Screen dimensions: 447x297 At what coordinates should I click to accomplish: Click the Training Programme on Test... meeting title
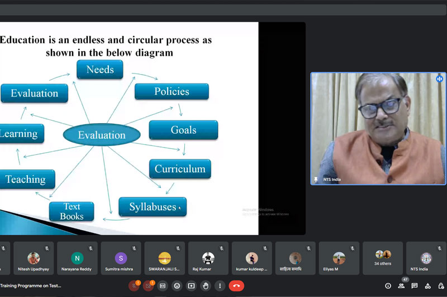pyautogui.click(x=31, y=286)
